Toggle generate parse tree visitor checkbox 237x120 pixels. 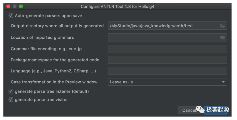(x=11, y=100)
